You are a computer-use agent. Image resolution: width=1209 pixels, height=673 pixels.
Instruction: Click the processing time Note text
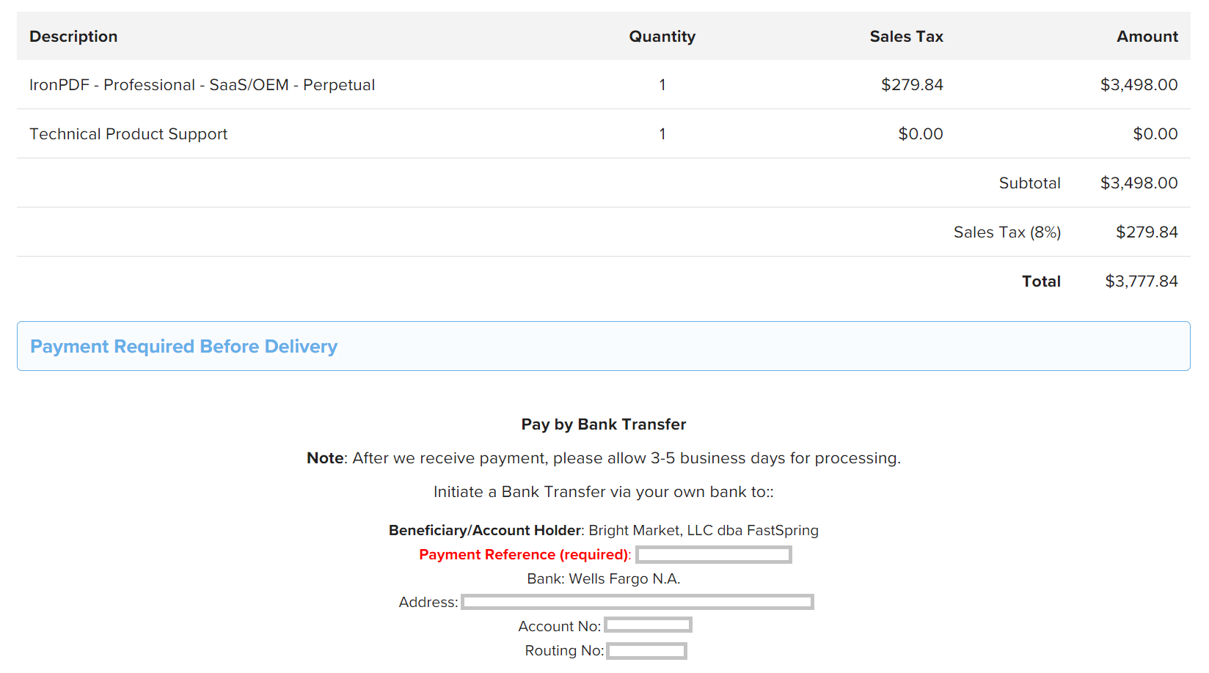(603, 458)
